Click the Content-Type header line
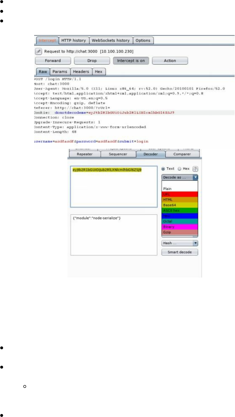The height and width of the screenshot is (417, 235). pos(90,127)
